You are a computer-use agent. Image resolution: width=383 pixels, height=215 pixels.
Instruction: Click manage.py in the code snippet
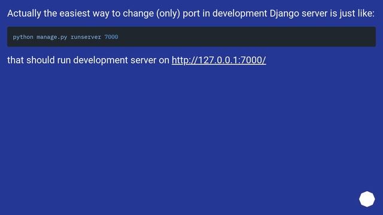click(x=52, y=37)
